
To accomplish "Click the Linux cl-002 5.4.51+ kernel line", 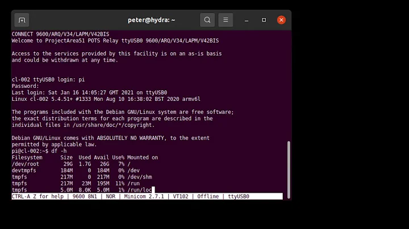I will tap(106, 99).
